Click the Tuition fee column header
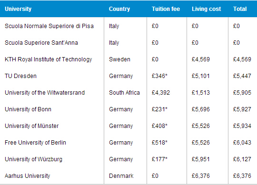This screenshot has height=185, width=257. (x=166, y=9)
